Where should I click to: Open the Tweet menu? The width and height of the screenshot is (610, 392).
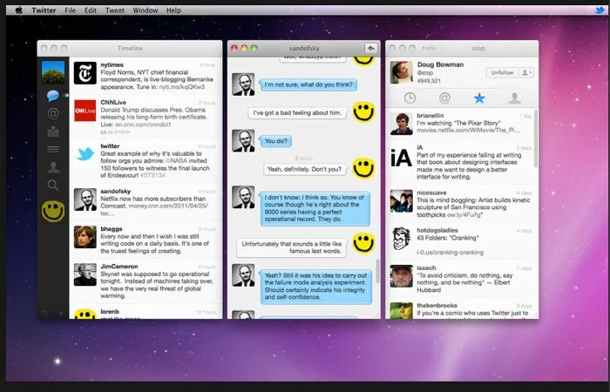point(115,10)
